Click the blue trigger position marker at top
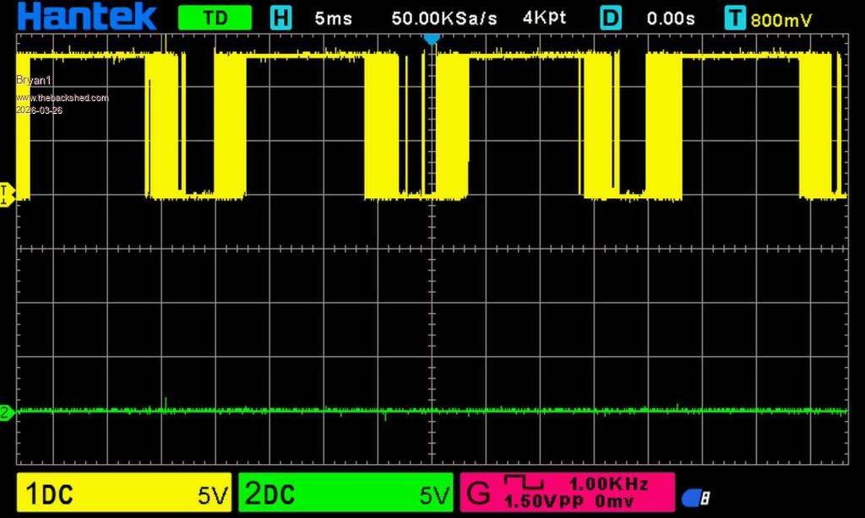This screenshot has height=518, width=865. (x=431, y=39)
